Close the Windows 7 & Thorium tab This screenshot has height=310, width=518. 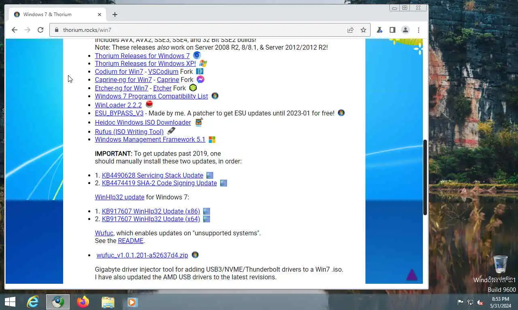pos(100,15)
